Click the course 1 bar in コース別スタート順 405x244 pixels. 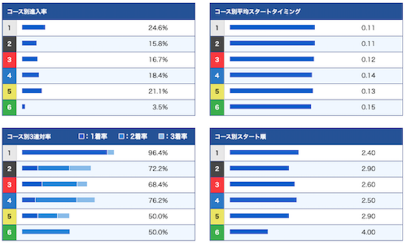point(265,152)
